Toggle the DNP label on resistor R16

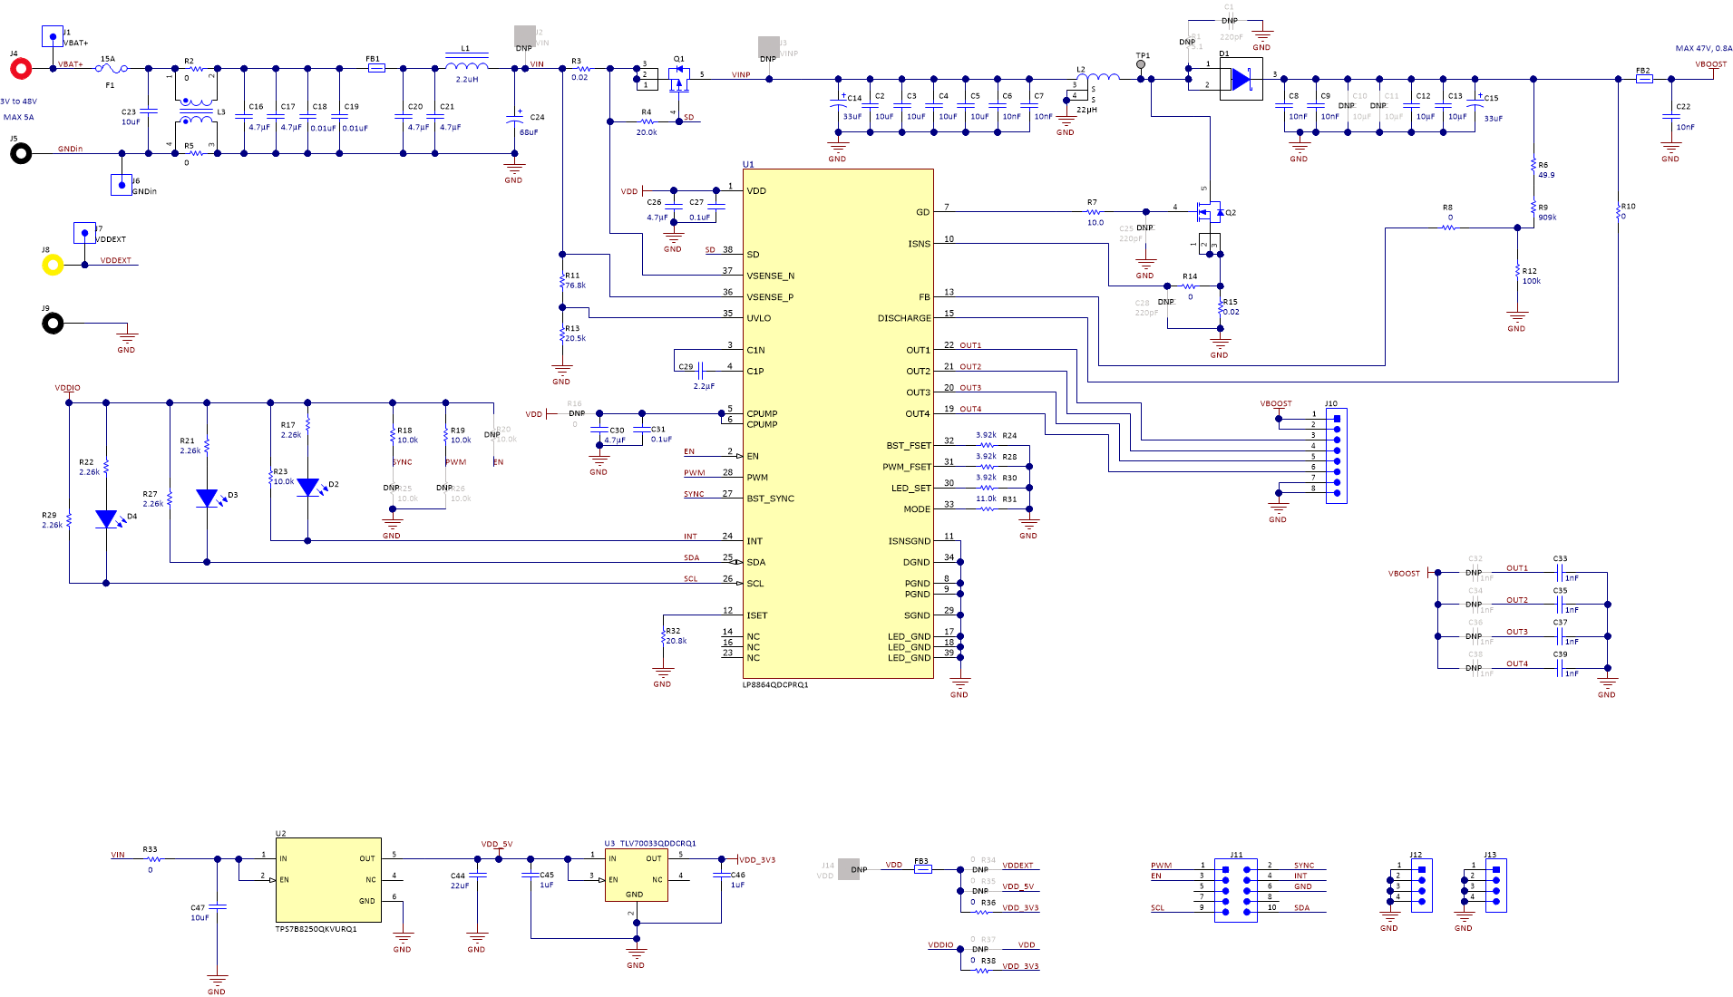pyautogui.click(x=575, y=412)
